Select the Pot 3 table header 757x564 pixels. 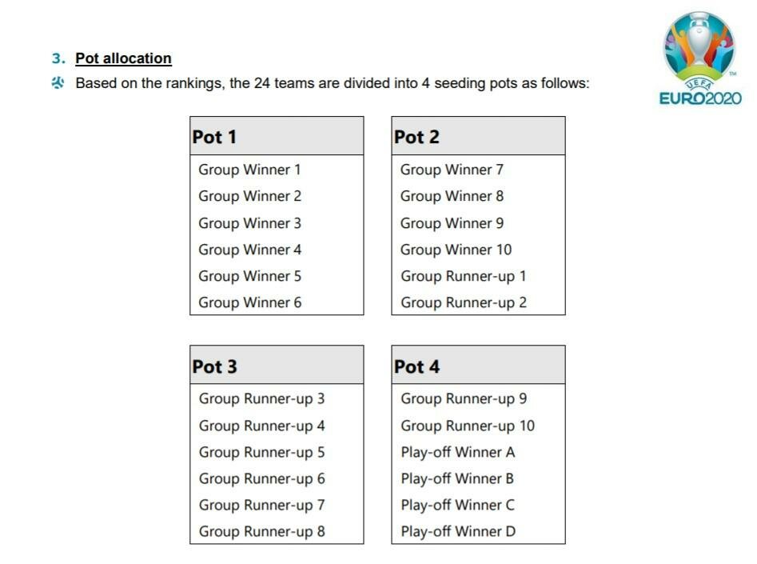click(277, 365)
